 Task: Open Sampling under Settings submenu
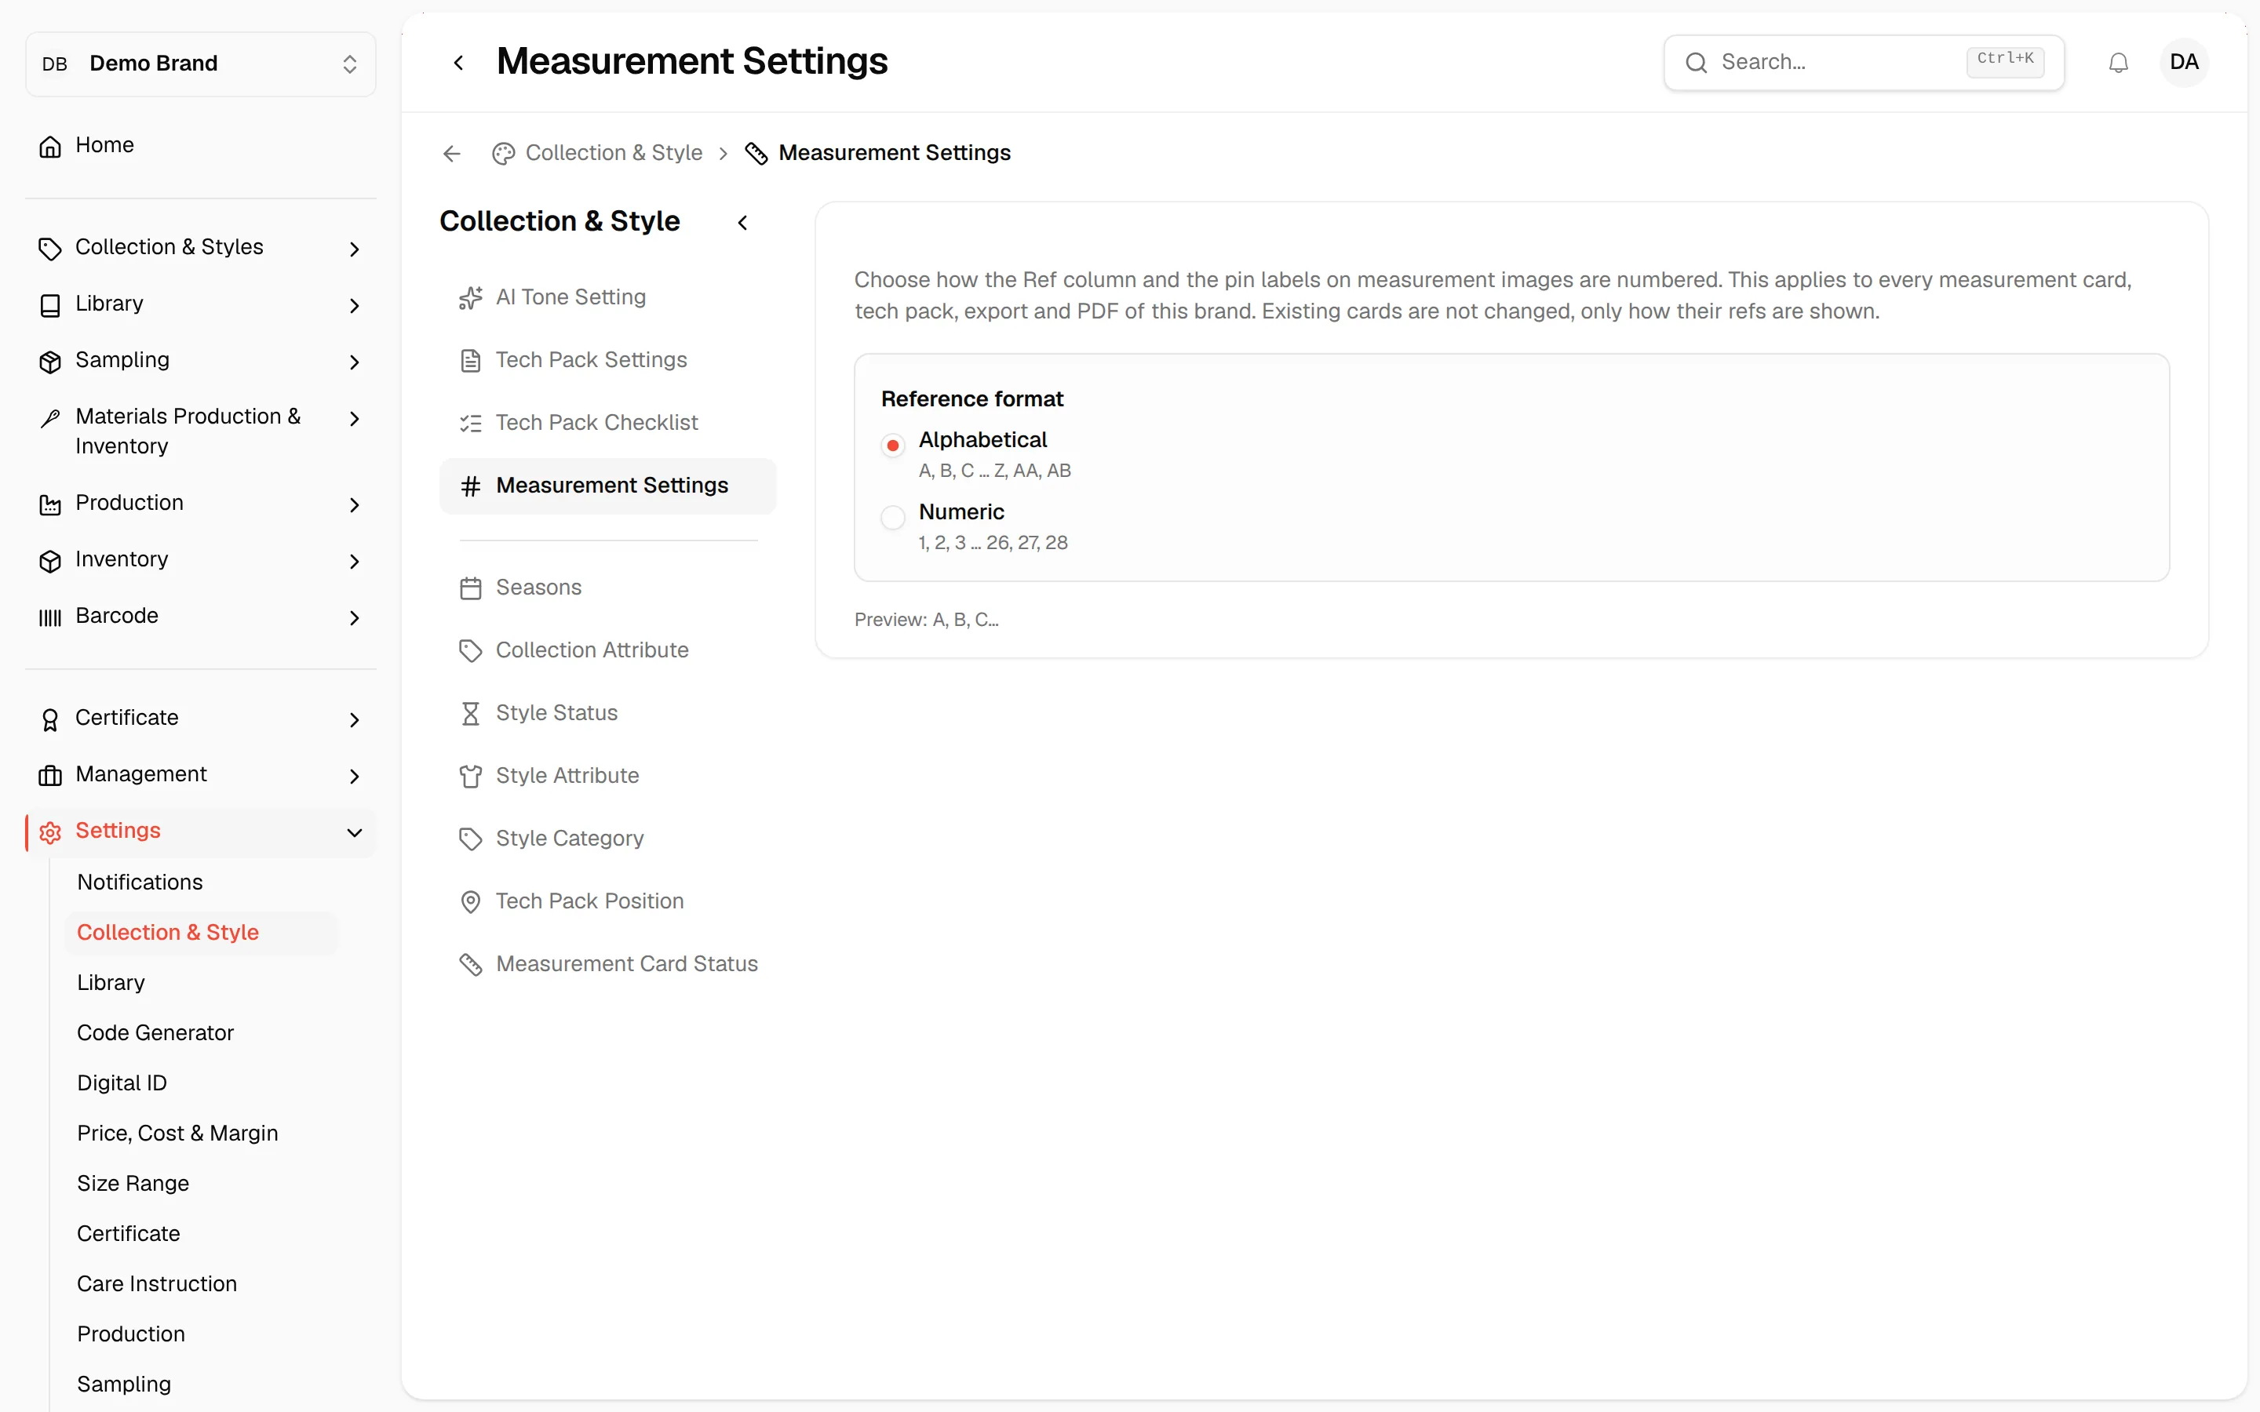(124, 1384)
